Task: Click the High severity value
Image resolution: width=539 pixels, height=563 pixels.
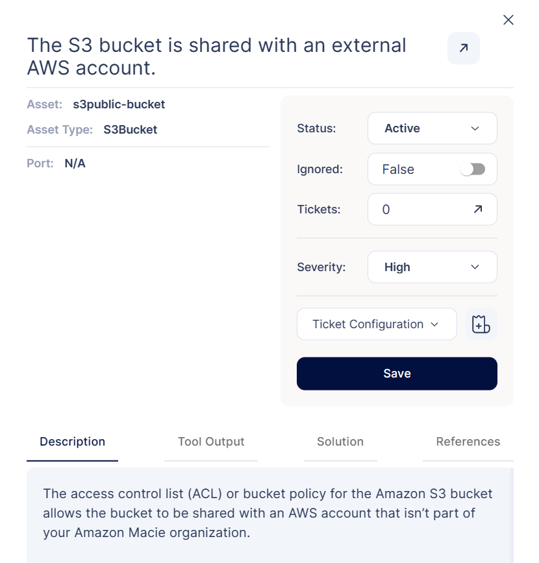Action: [x=397, y=267]
